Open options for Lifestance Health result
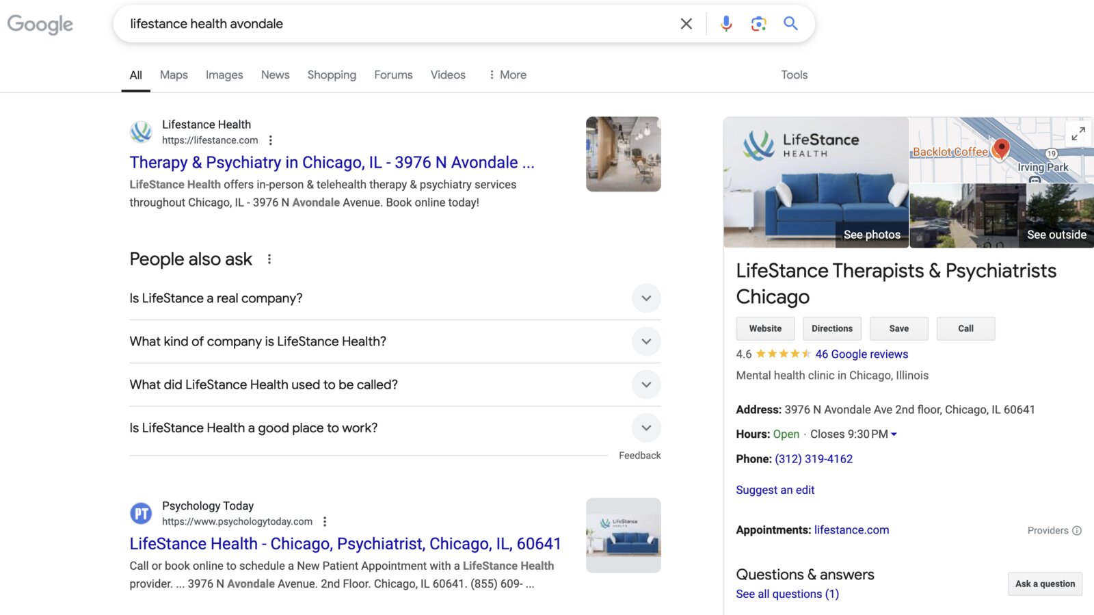 click(271, 140)
